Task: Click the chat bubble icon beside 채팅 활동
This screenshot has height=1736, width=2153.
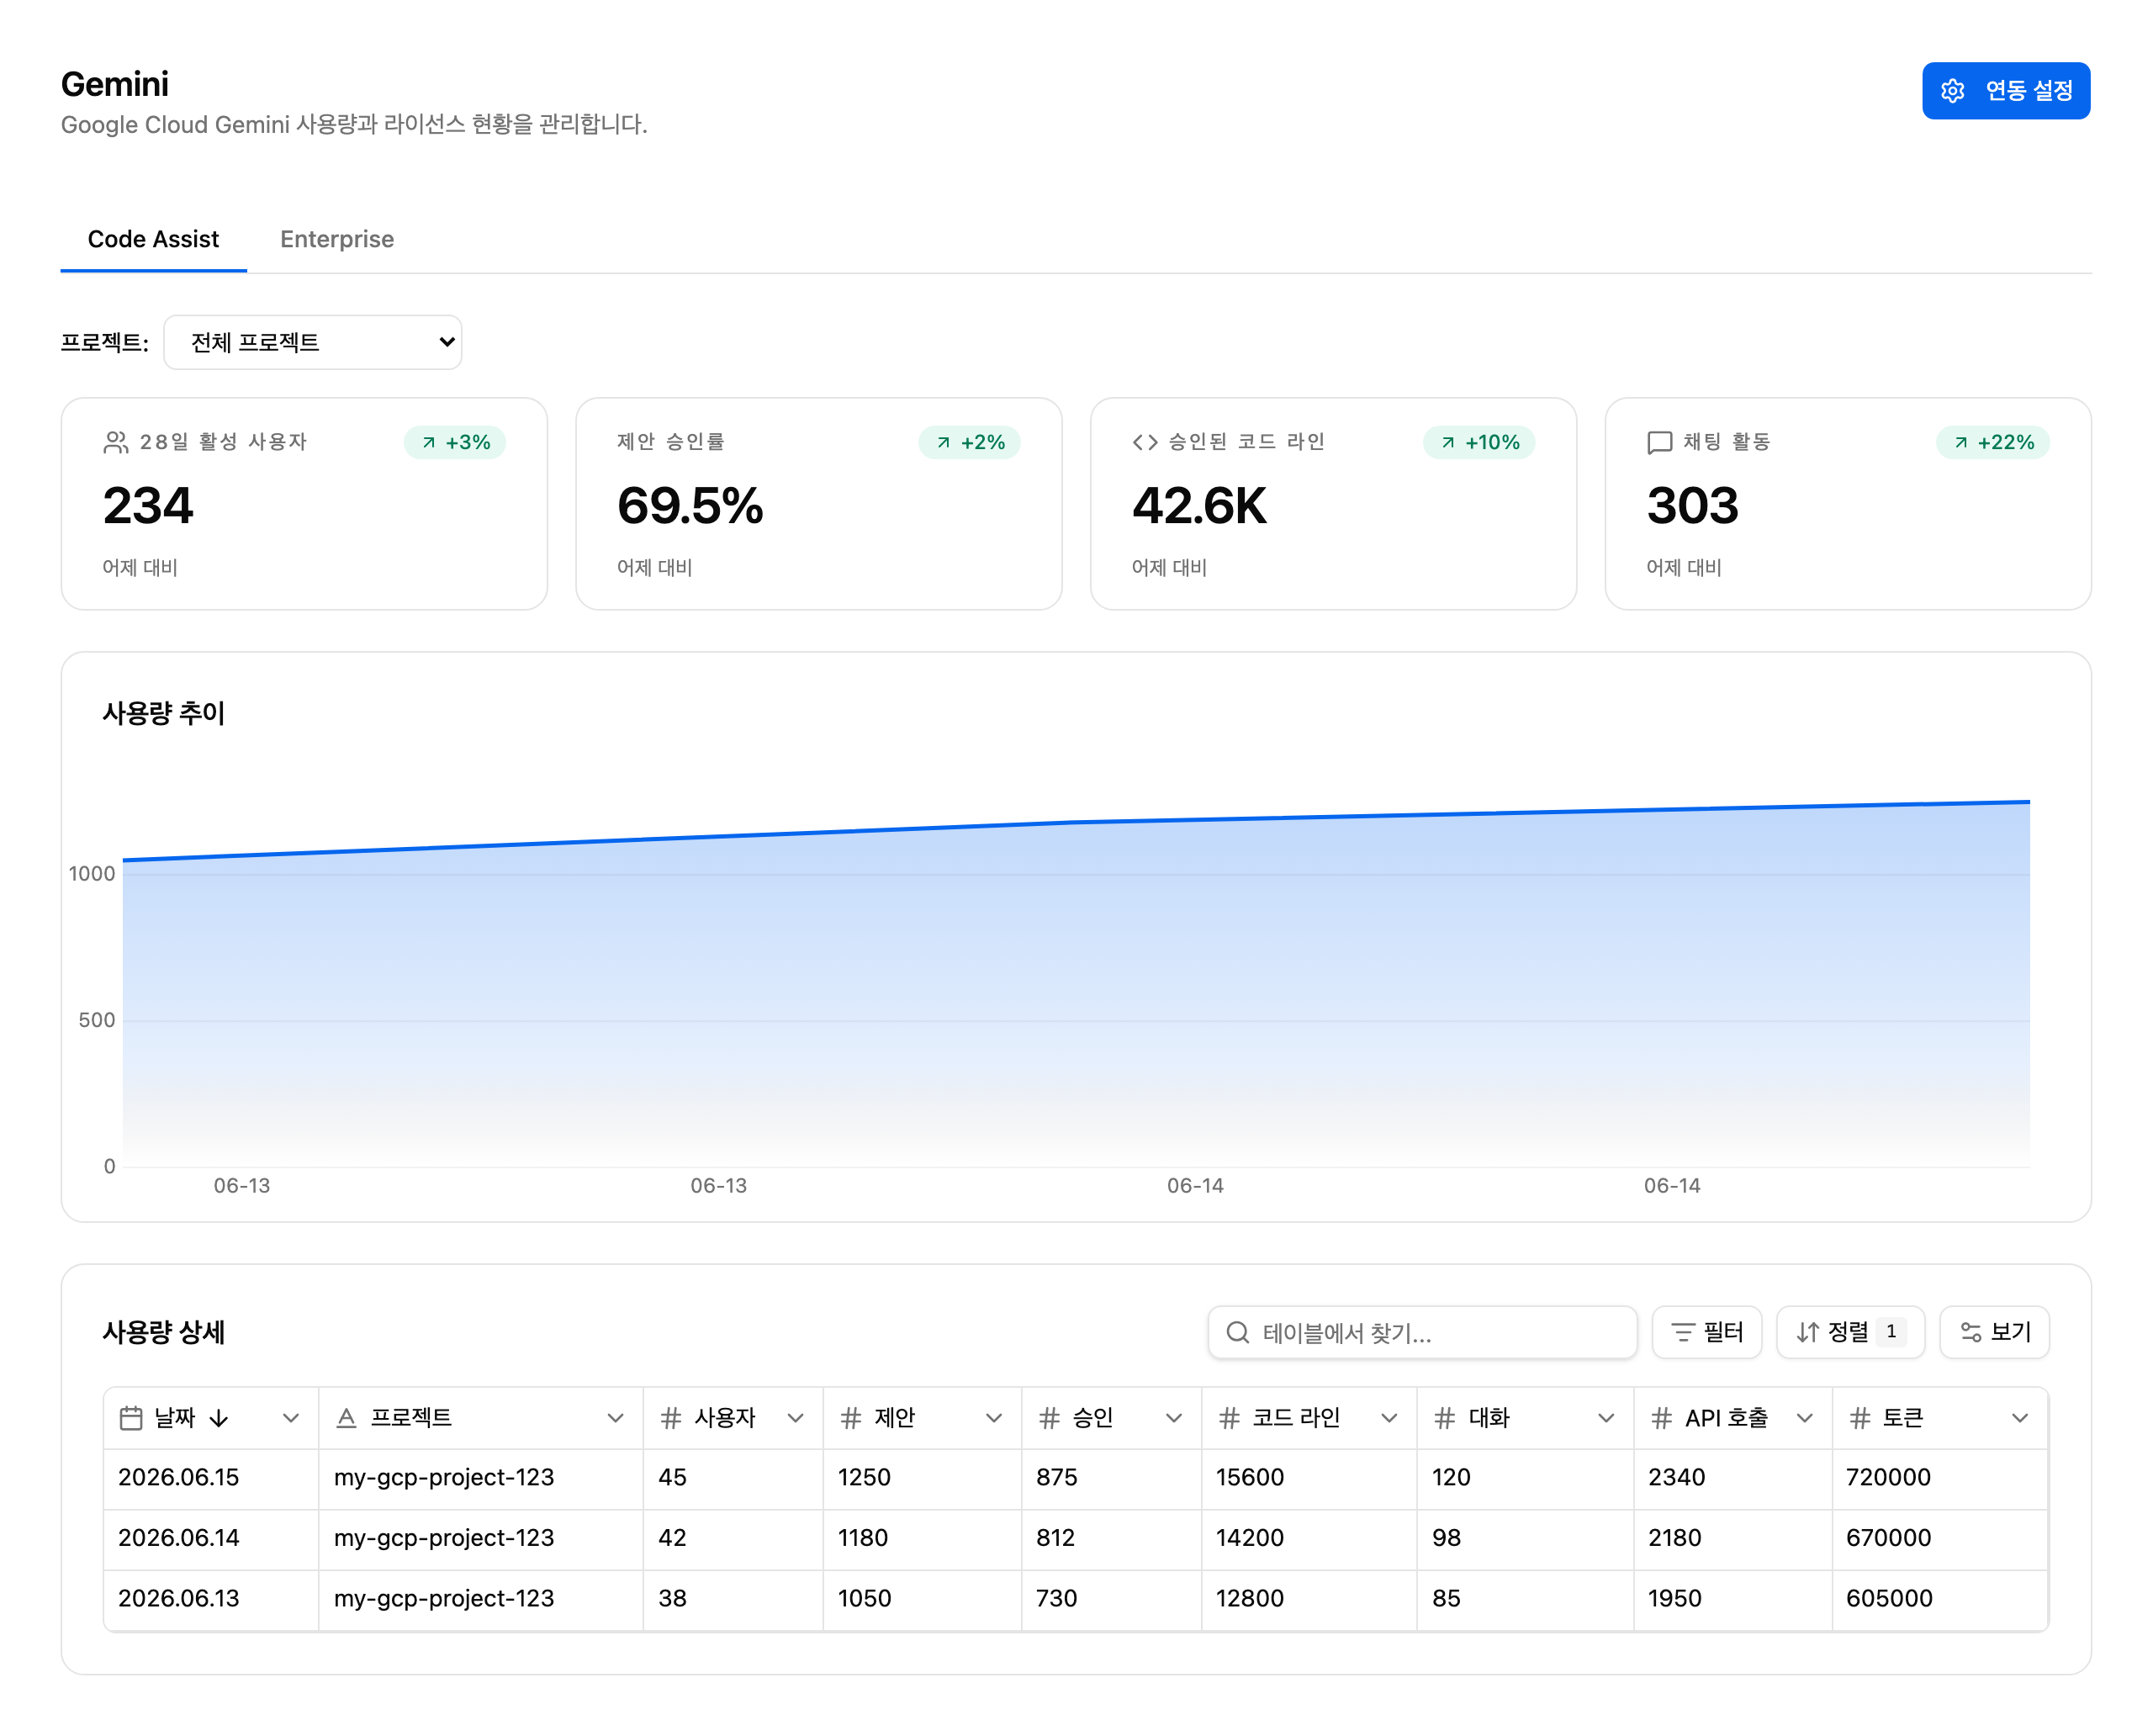Action: coord(1659,442)
